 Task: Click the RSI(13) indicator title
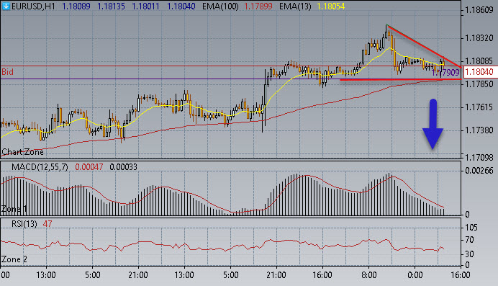click(24, 224)
